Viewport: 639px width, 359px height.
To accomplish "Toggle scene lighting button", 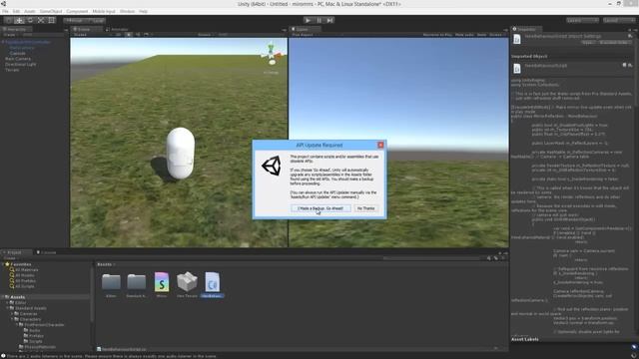I will coord(129,35).
